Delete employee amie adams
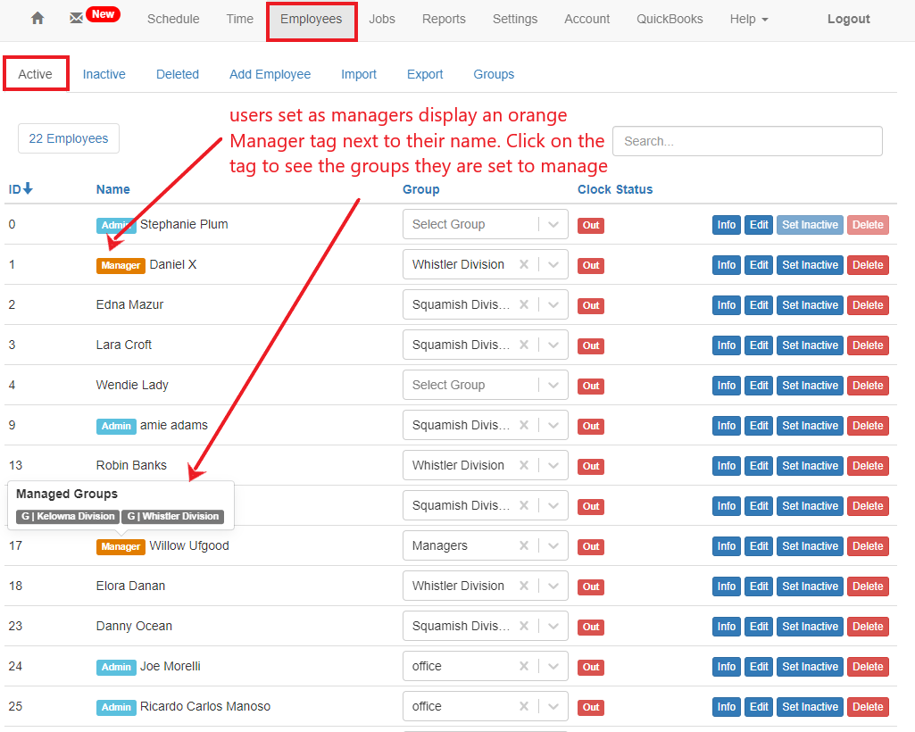 pos(868,426)
